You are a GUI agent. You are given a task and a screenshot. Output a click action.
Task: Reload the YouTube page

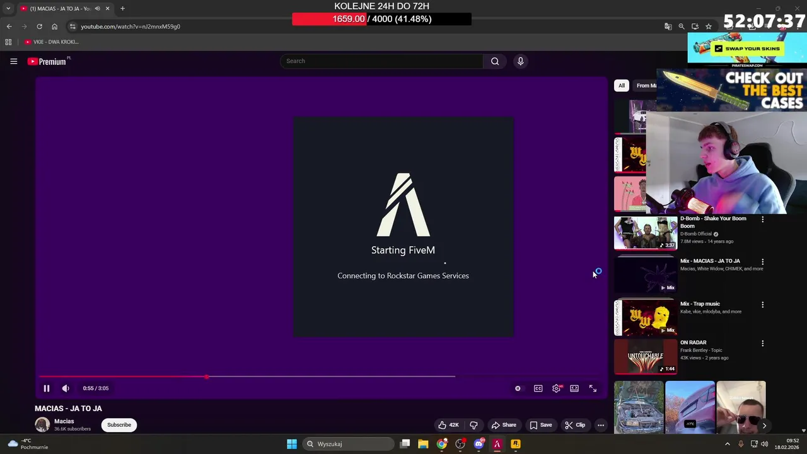click(x=39, y=26)
